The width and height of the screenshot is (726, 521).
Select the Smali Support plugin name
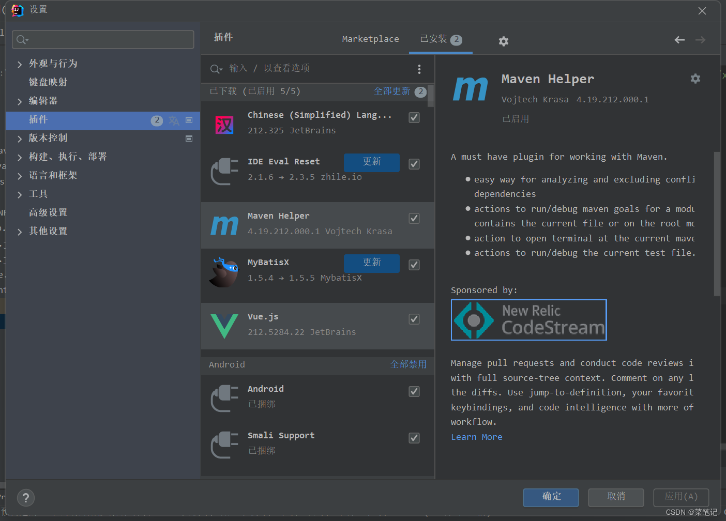point(281,436)
